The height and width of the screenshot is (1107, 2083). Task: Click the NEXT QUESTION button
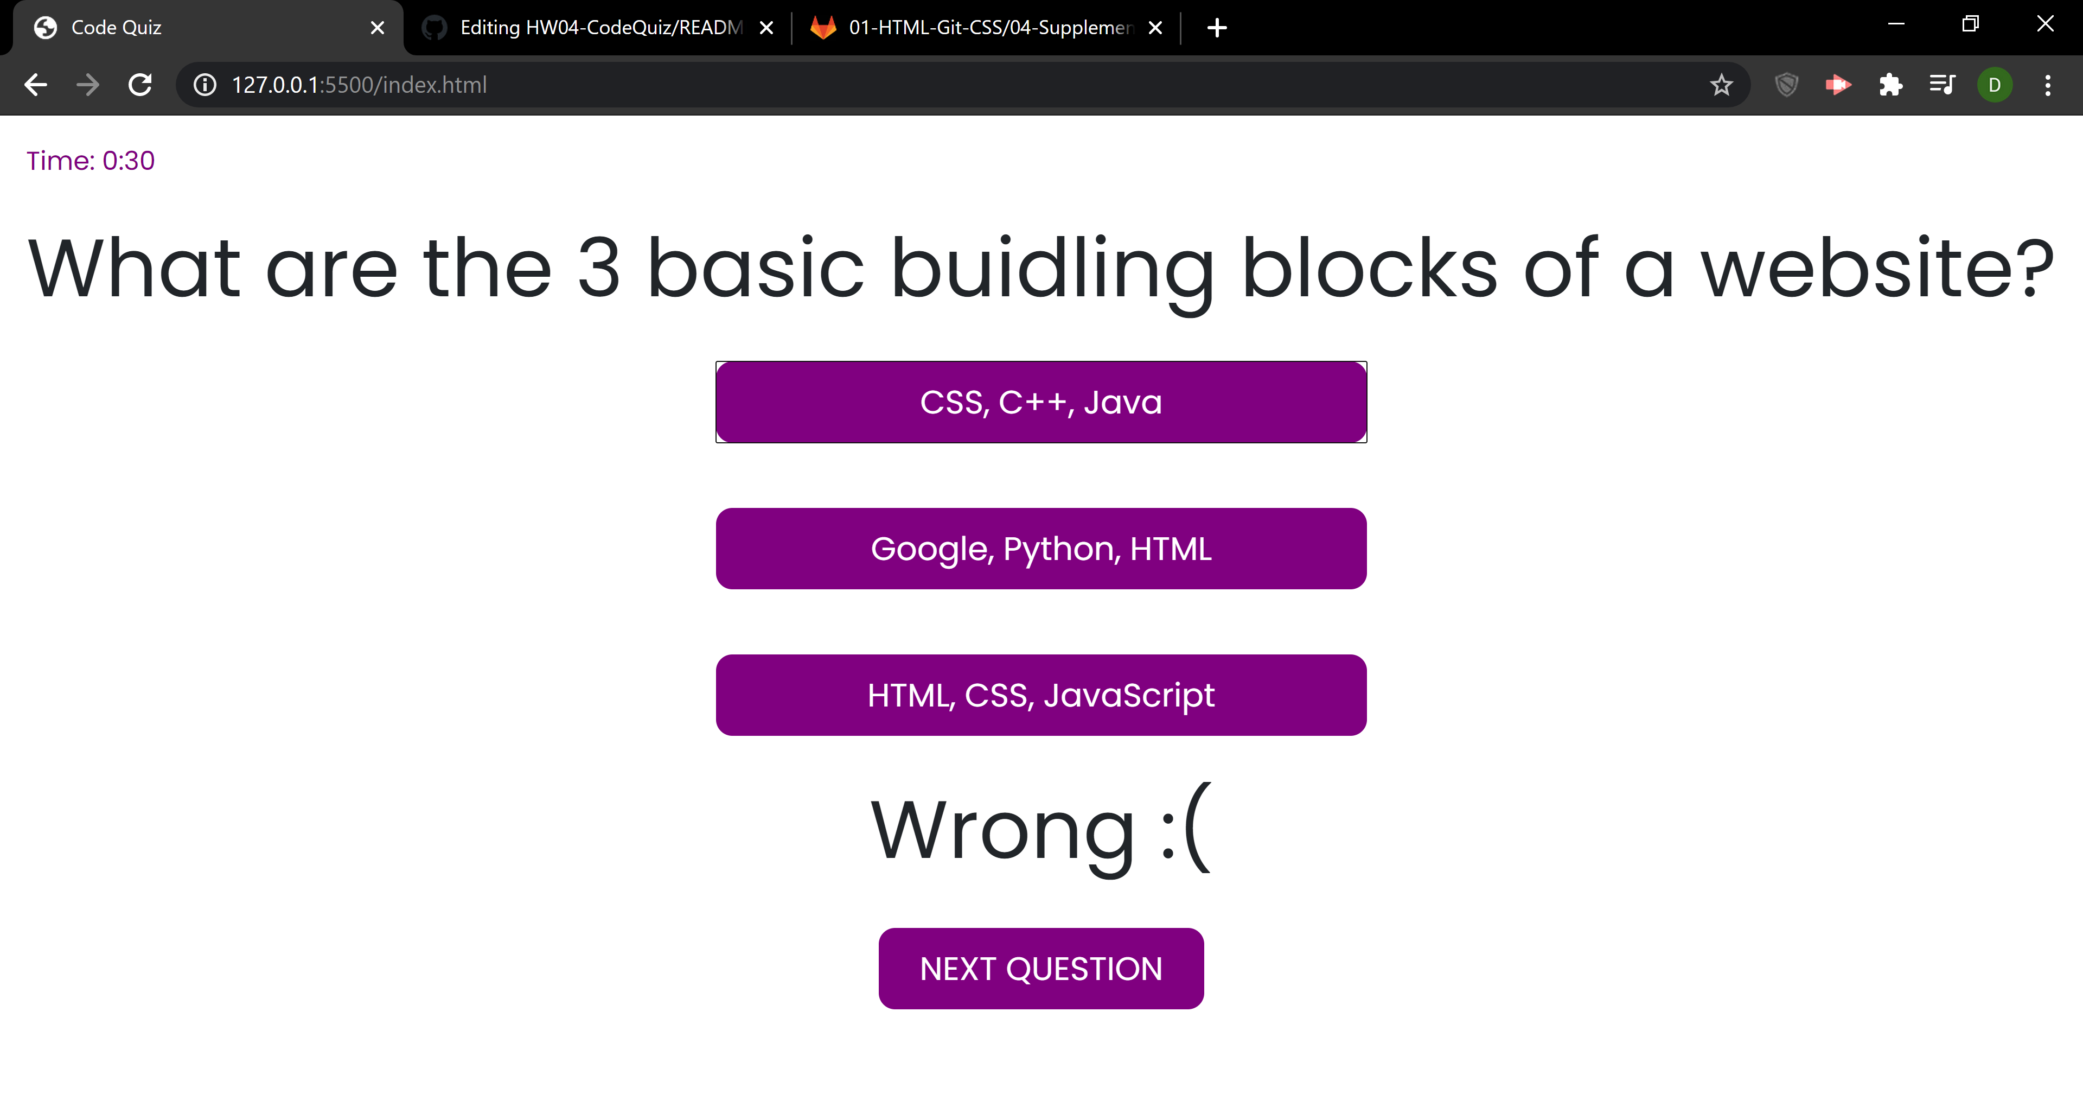(1041, 968)
